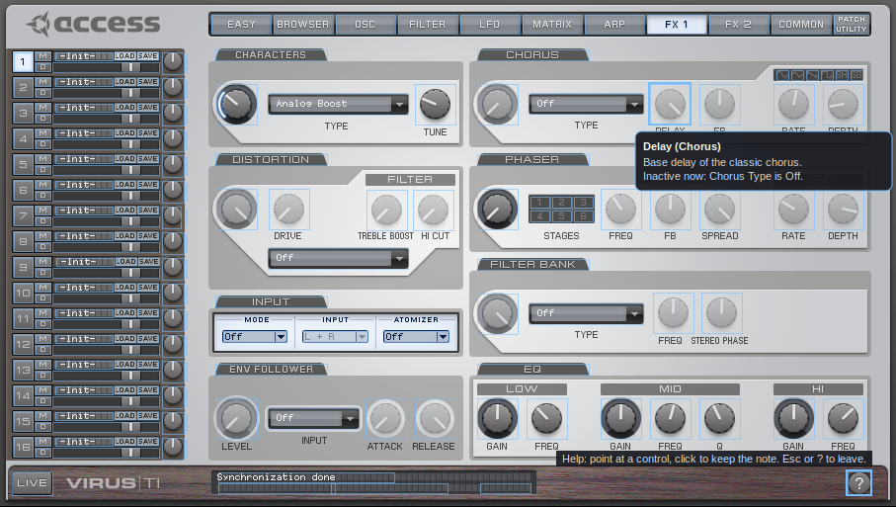896x507 pixels.
Task: Switch to the EASY tab
Action: tap(241, 25)
